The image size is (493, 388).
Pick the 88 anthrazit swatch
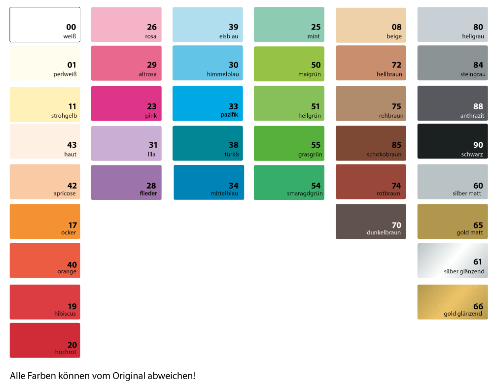pos(453,103)
